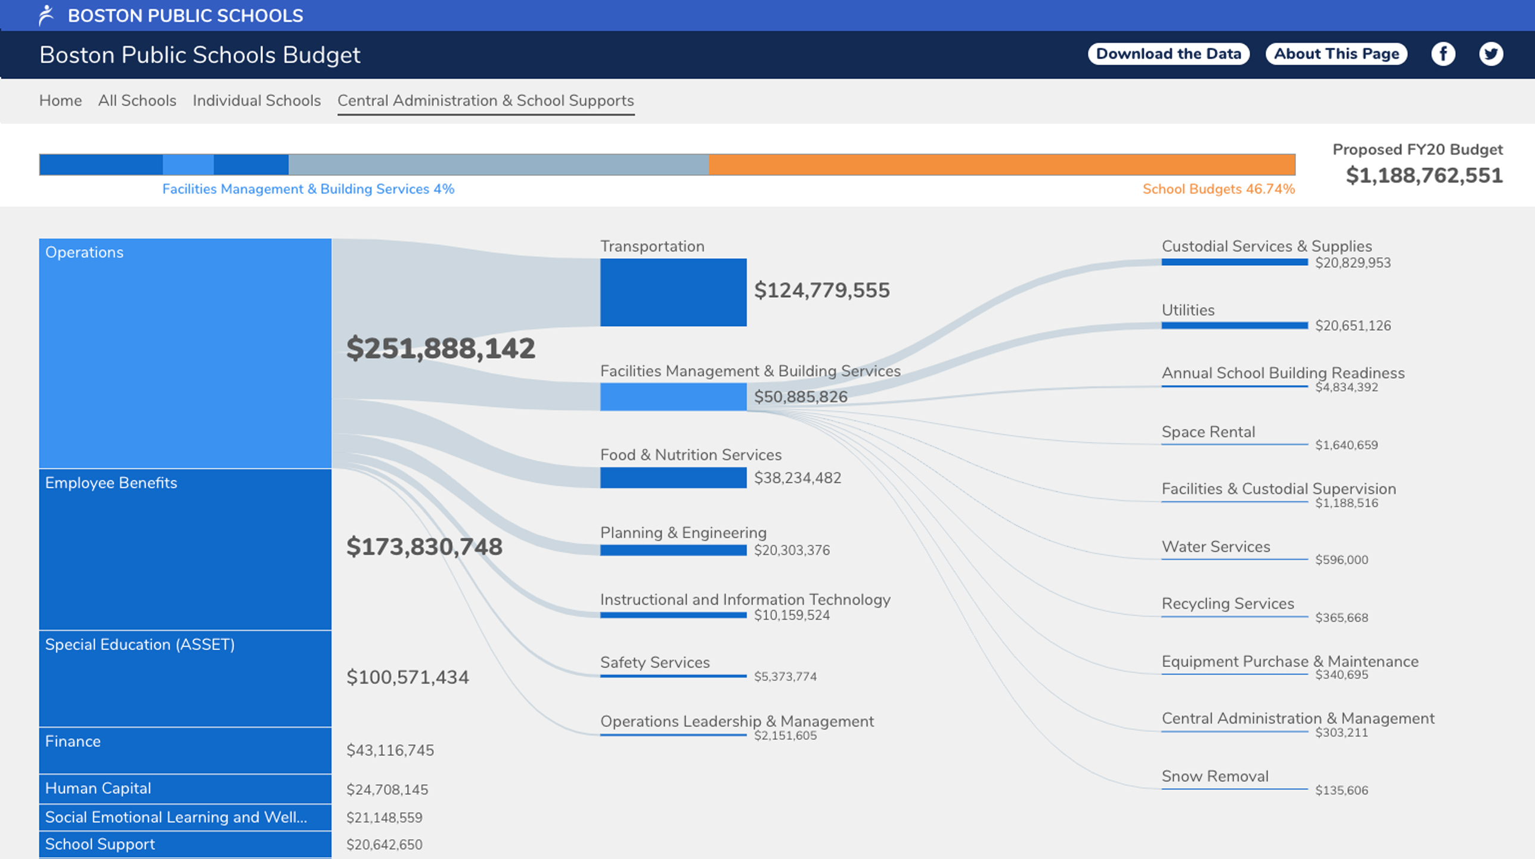Screen dimensions: 1535x859
Task: Click the $50,885,826 Facilities amount
Action: pos(801,397)
